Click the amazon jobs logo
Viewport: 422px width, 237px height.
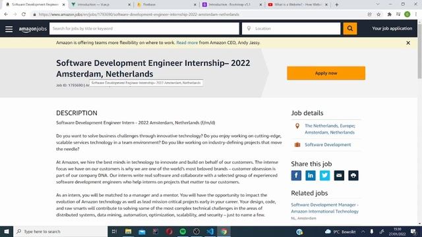click(33, 29)
